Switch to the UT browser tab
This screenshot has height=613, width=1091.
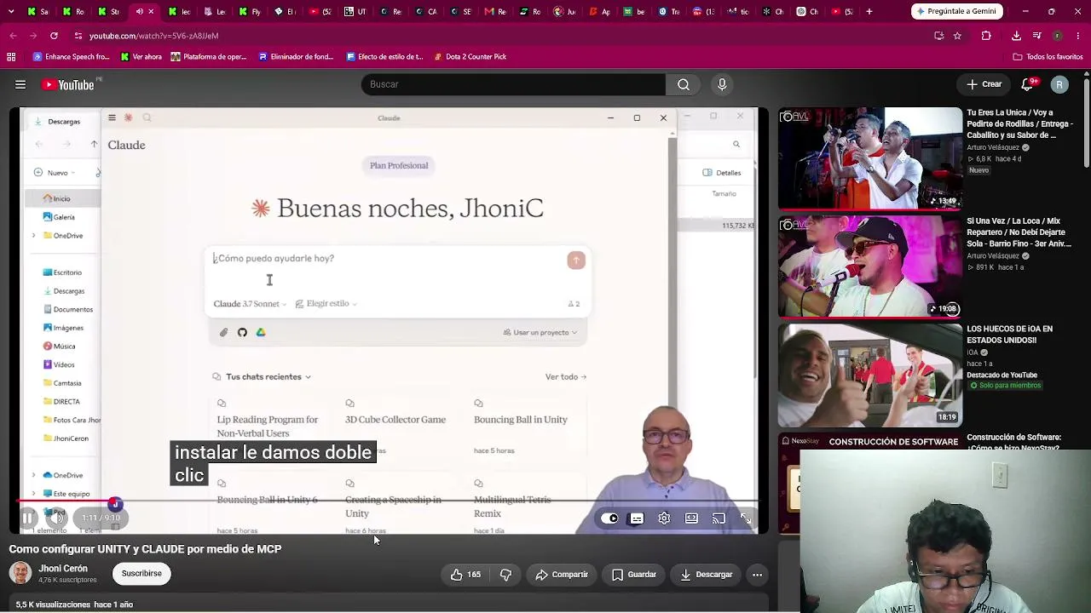click(356, 12)
